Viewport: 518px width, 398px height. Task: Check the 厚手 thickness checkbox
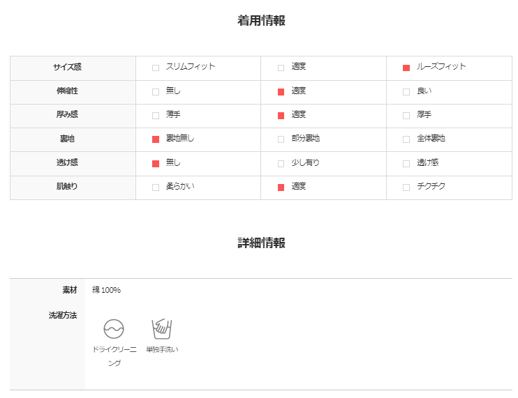click(406, 116)
